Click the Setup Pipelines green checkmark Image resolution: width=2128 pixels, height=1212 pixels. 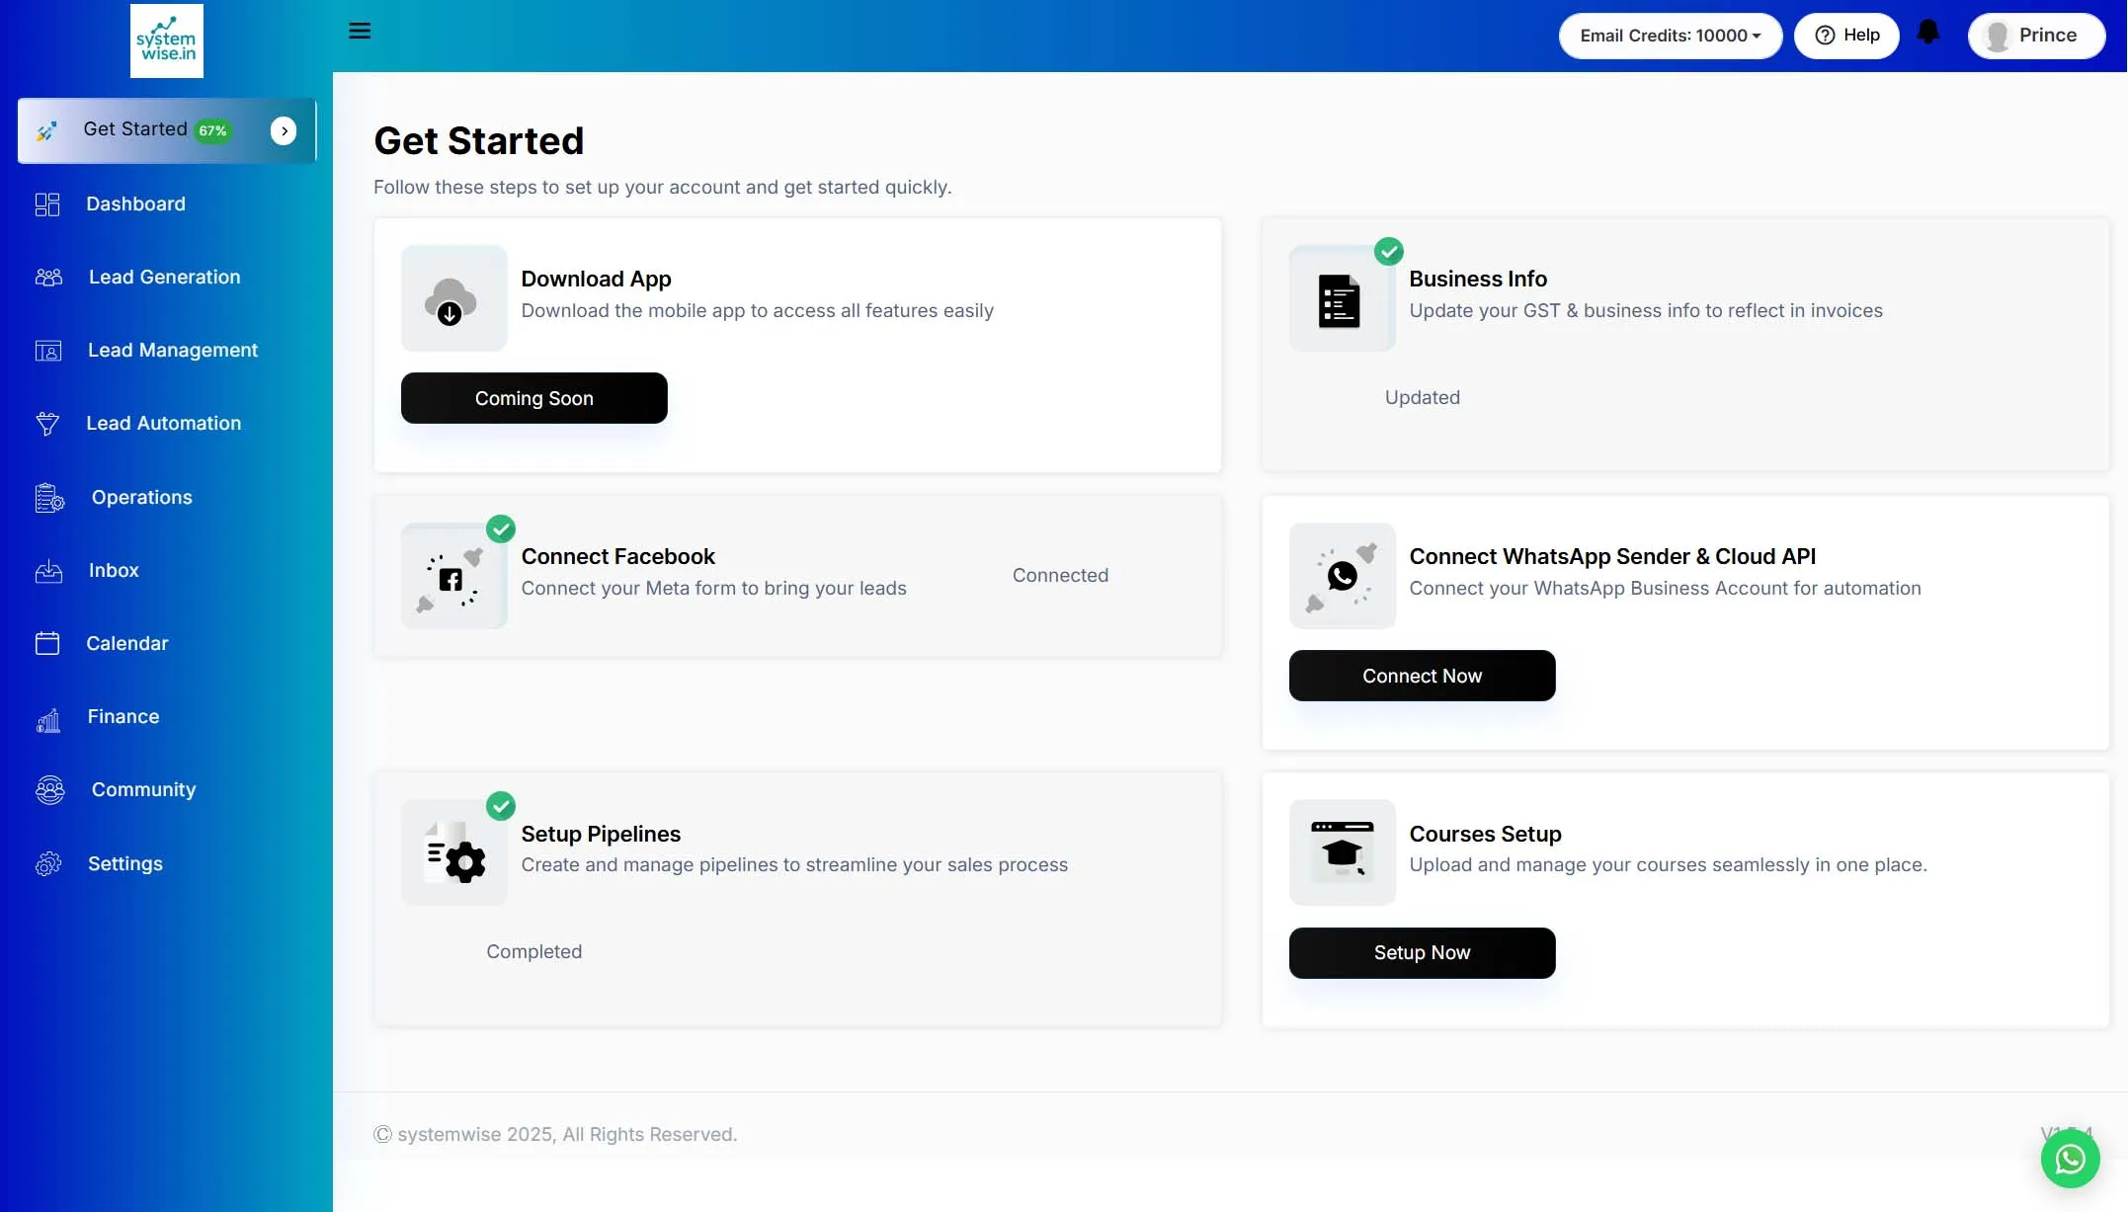tap(501, 806)
